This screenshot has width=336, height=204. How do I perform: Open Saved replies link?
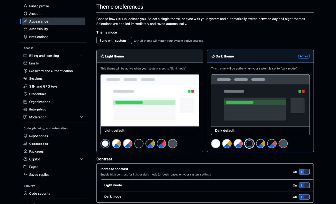[53, 175]
